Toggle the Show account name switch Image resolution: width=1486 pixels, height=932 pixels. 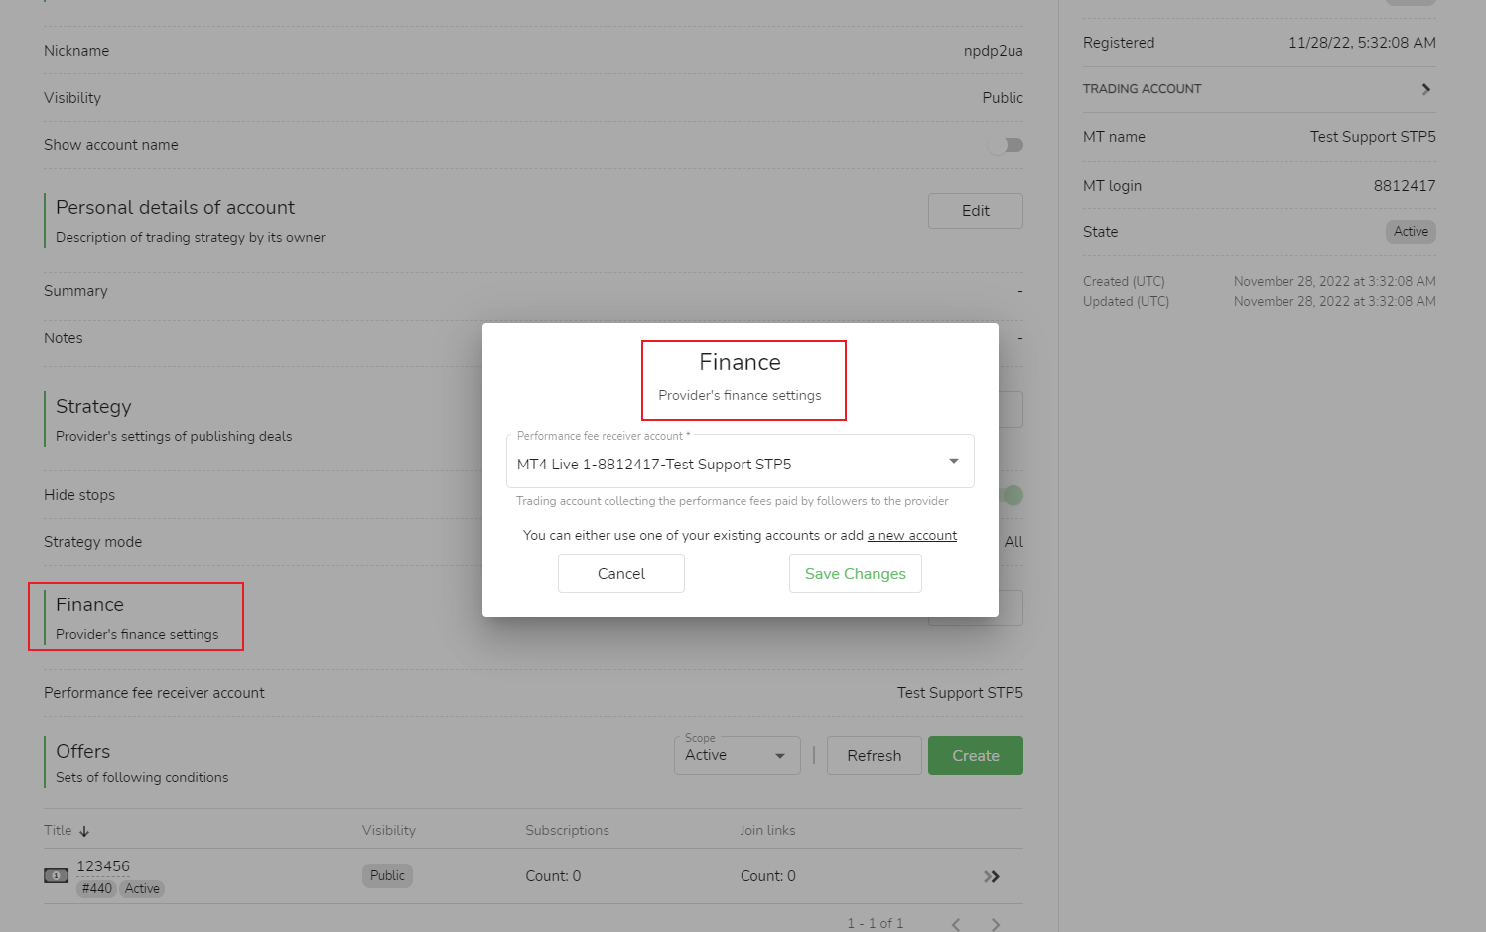1006,145
